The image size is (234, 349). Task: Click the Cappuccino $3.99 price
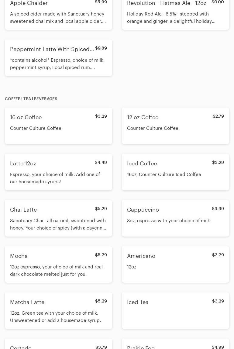click(x=218, y=209)
